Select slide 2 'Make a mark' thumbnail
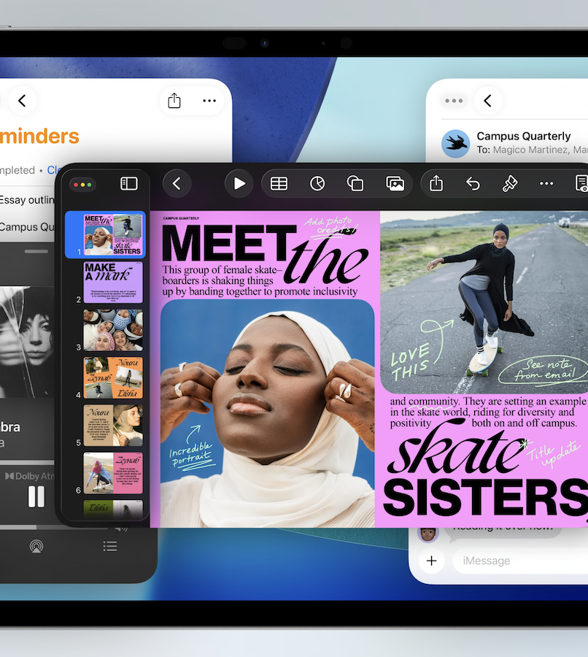The width and height of the screenshot is (588, 657). point(113,283)
